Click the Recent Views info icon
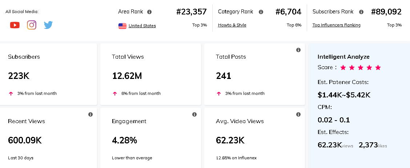This screenshot has width=410, height=168. pyautogui.click(x=91, y=114)
